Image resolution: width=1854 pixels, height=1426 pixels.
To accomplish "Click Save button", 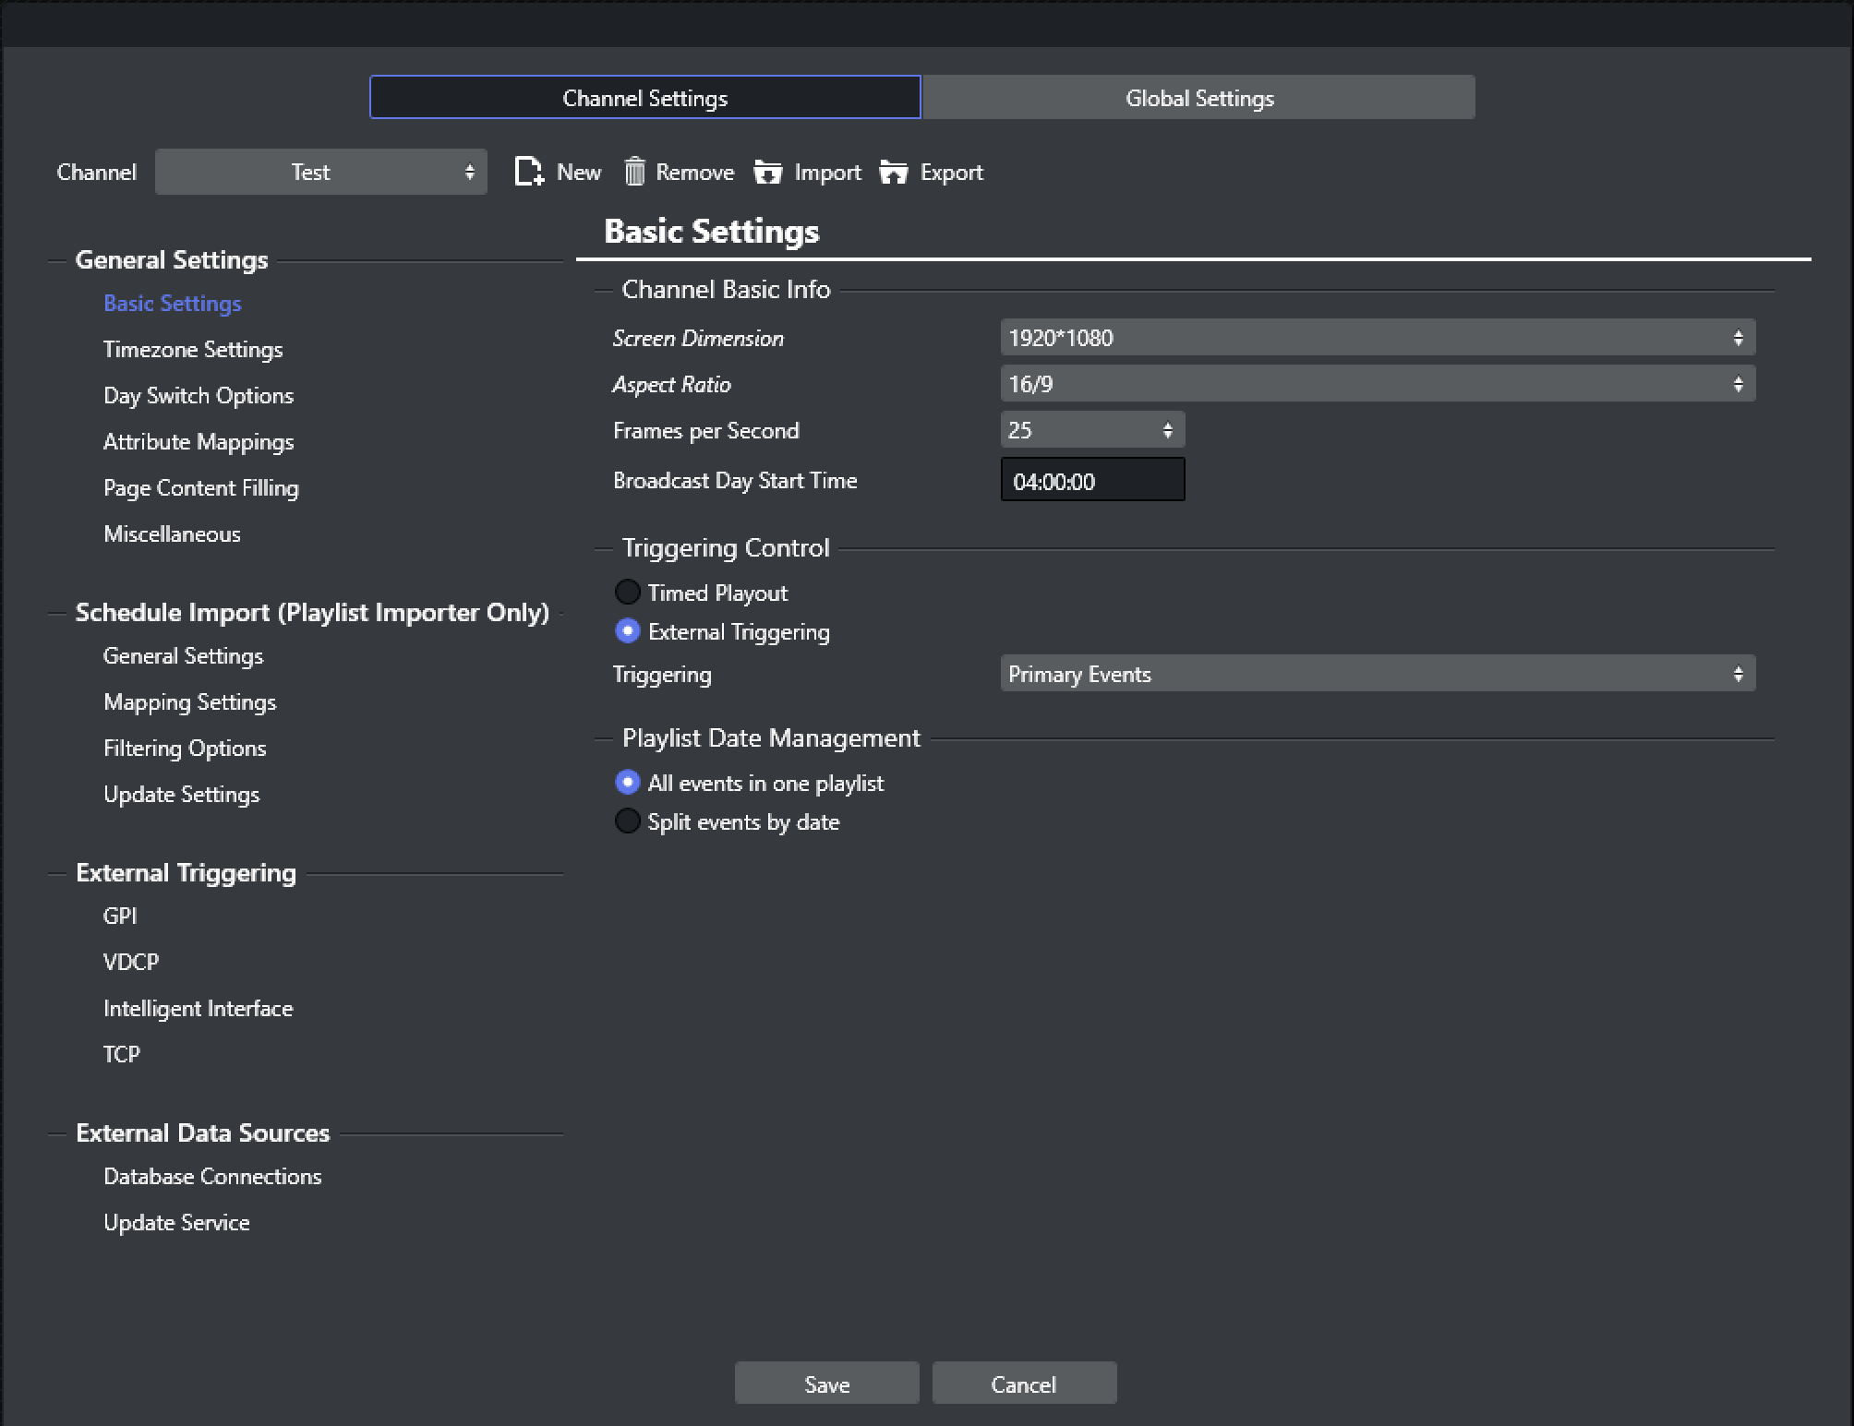I will [827, 1384].
